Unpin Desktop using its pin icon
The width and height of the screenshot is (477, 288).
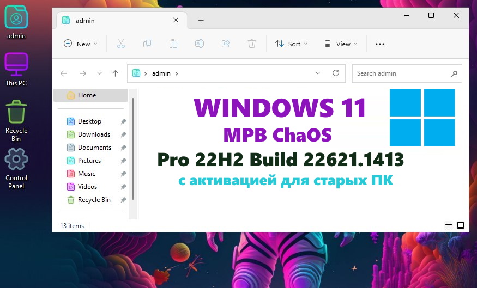[123, 121]
